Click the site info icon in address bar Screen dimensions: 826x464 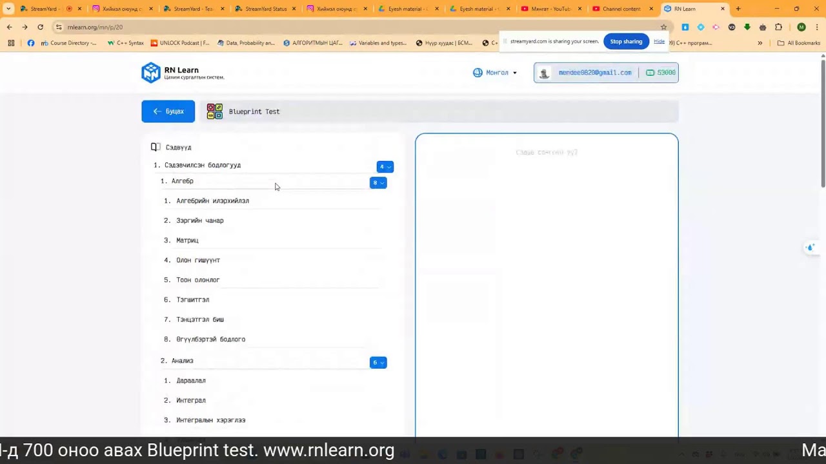(59, 27)
